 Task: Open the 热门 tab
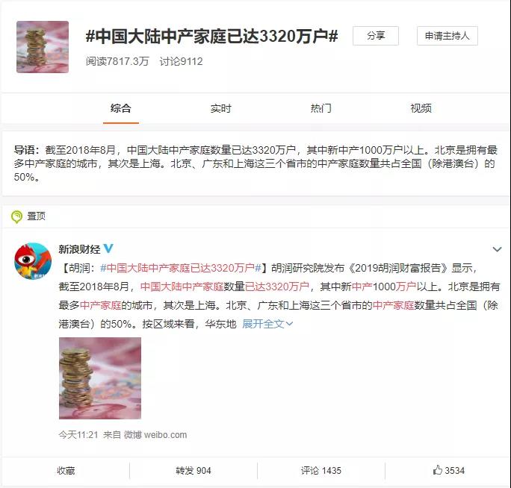coord(320,108)
